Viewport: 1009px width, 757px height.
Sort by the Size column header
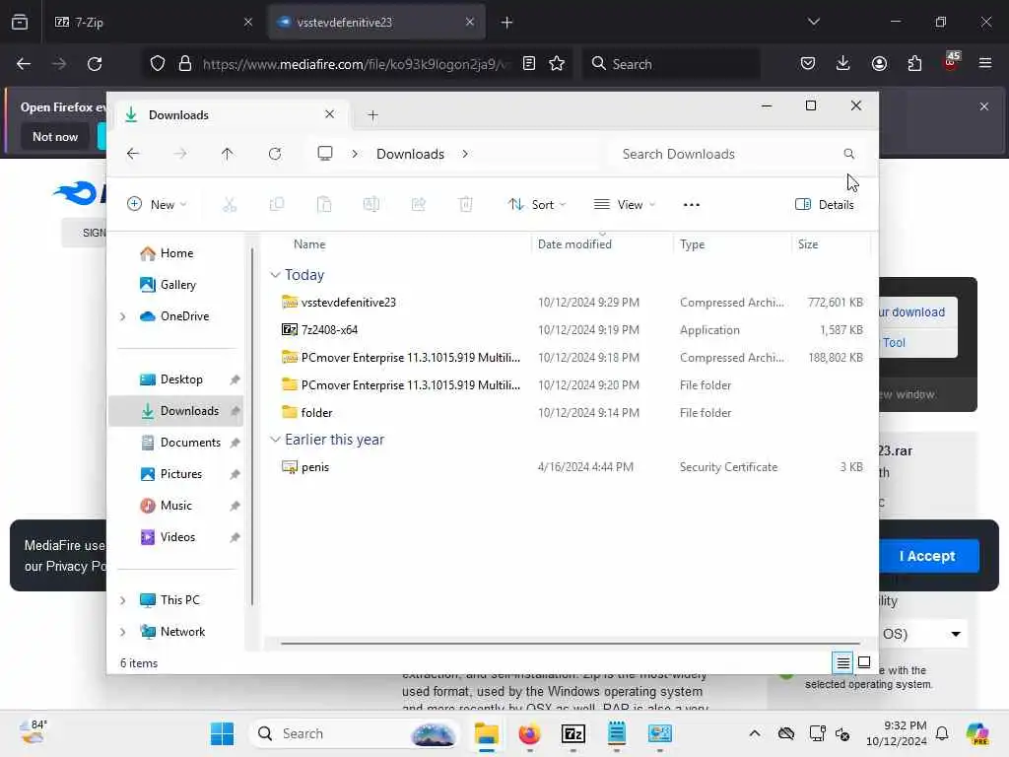point(808,244)
